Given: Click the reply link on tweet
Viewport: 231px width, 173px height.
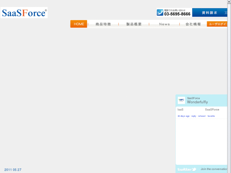Looking at the screenshot, I should click(x=194, y=116).
